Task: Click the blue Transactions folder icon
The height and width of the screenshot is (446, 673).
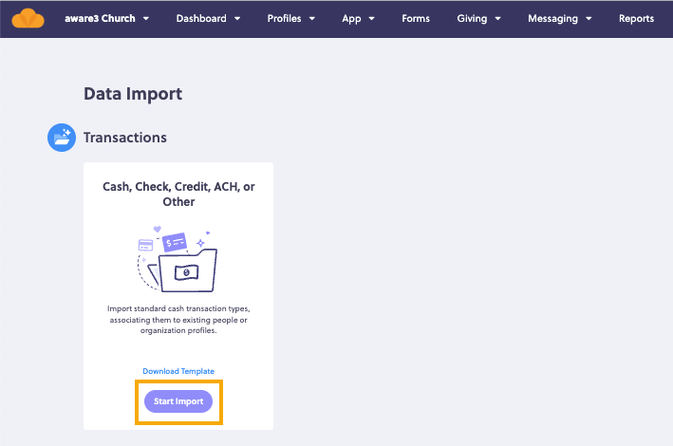Action: coord(62,138)
